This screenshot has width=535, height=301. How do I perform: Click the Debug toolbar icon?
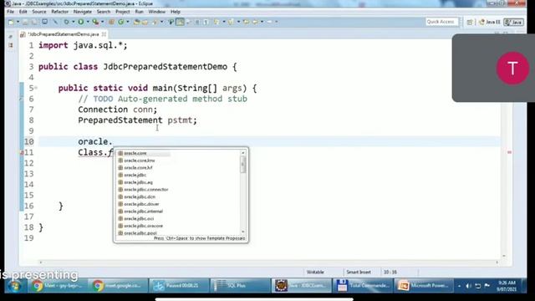pos(67,22)
